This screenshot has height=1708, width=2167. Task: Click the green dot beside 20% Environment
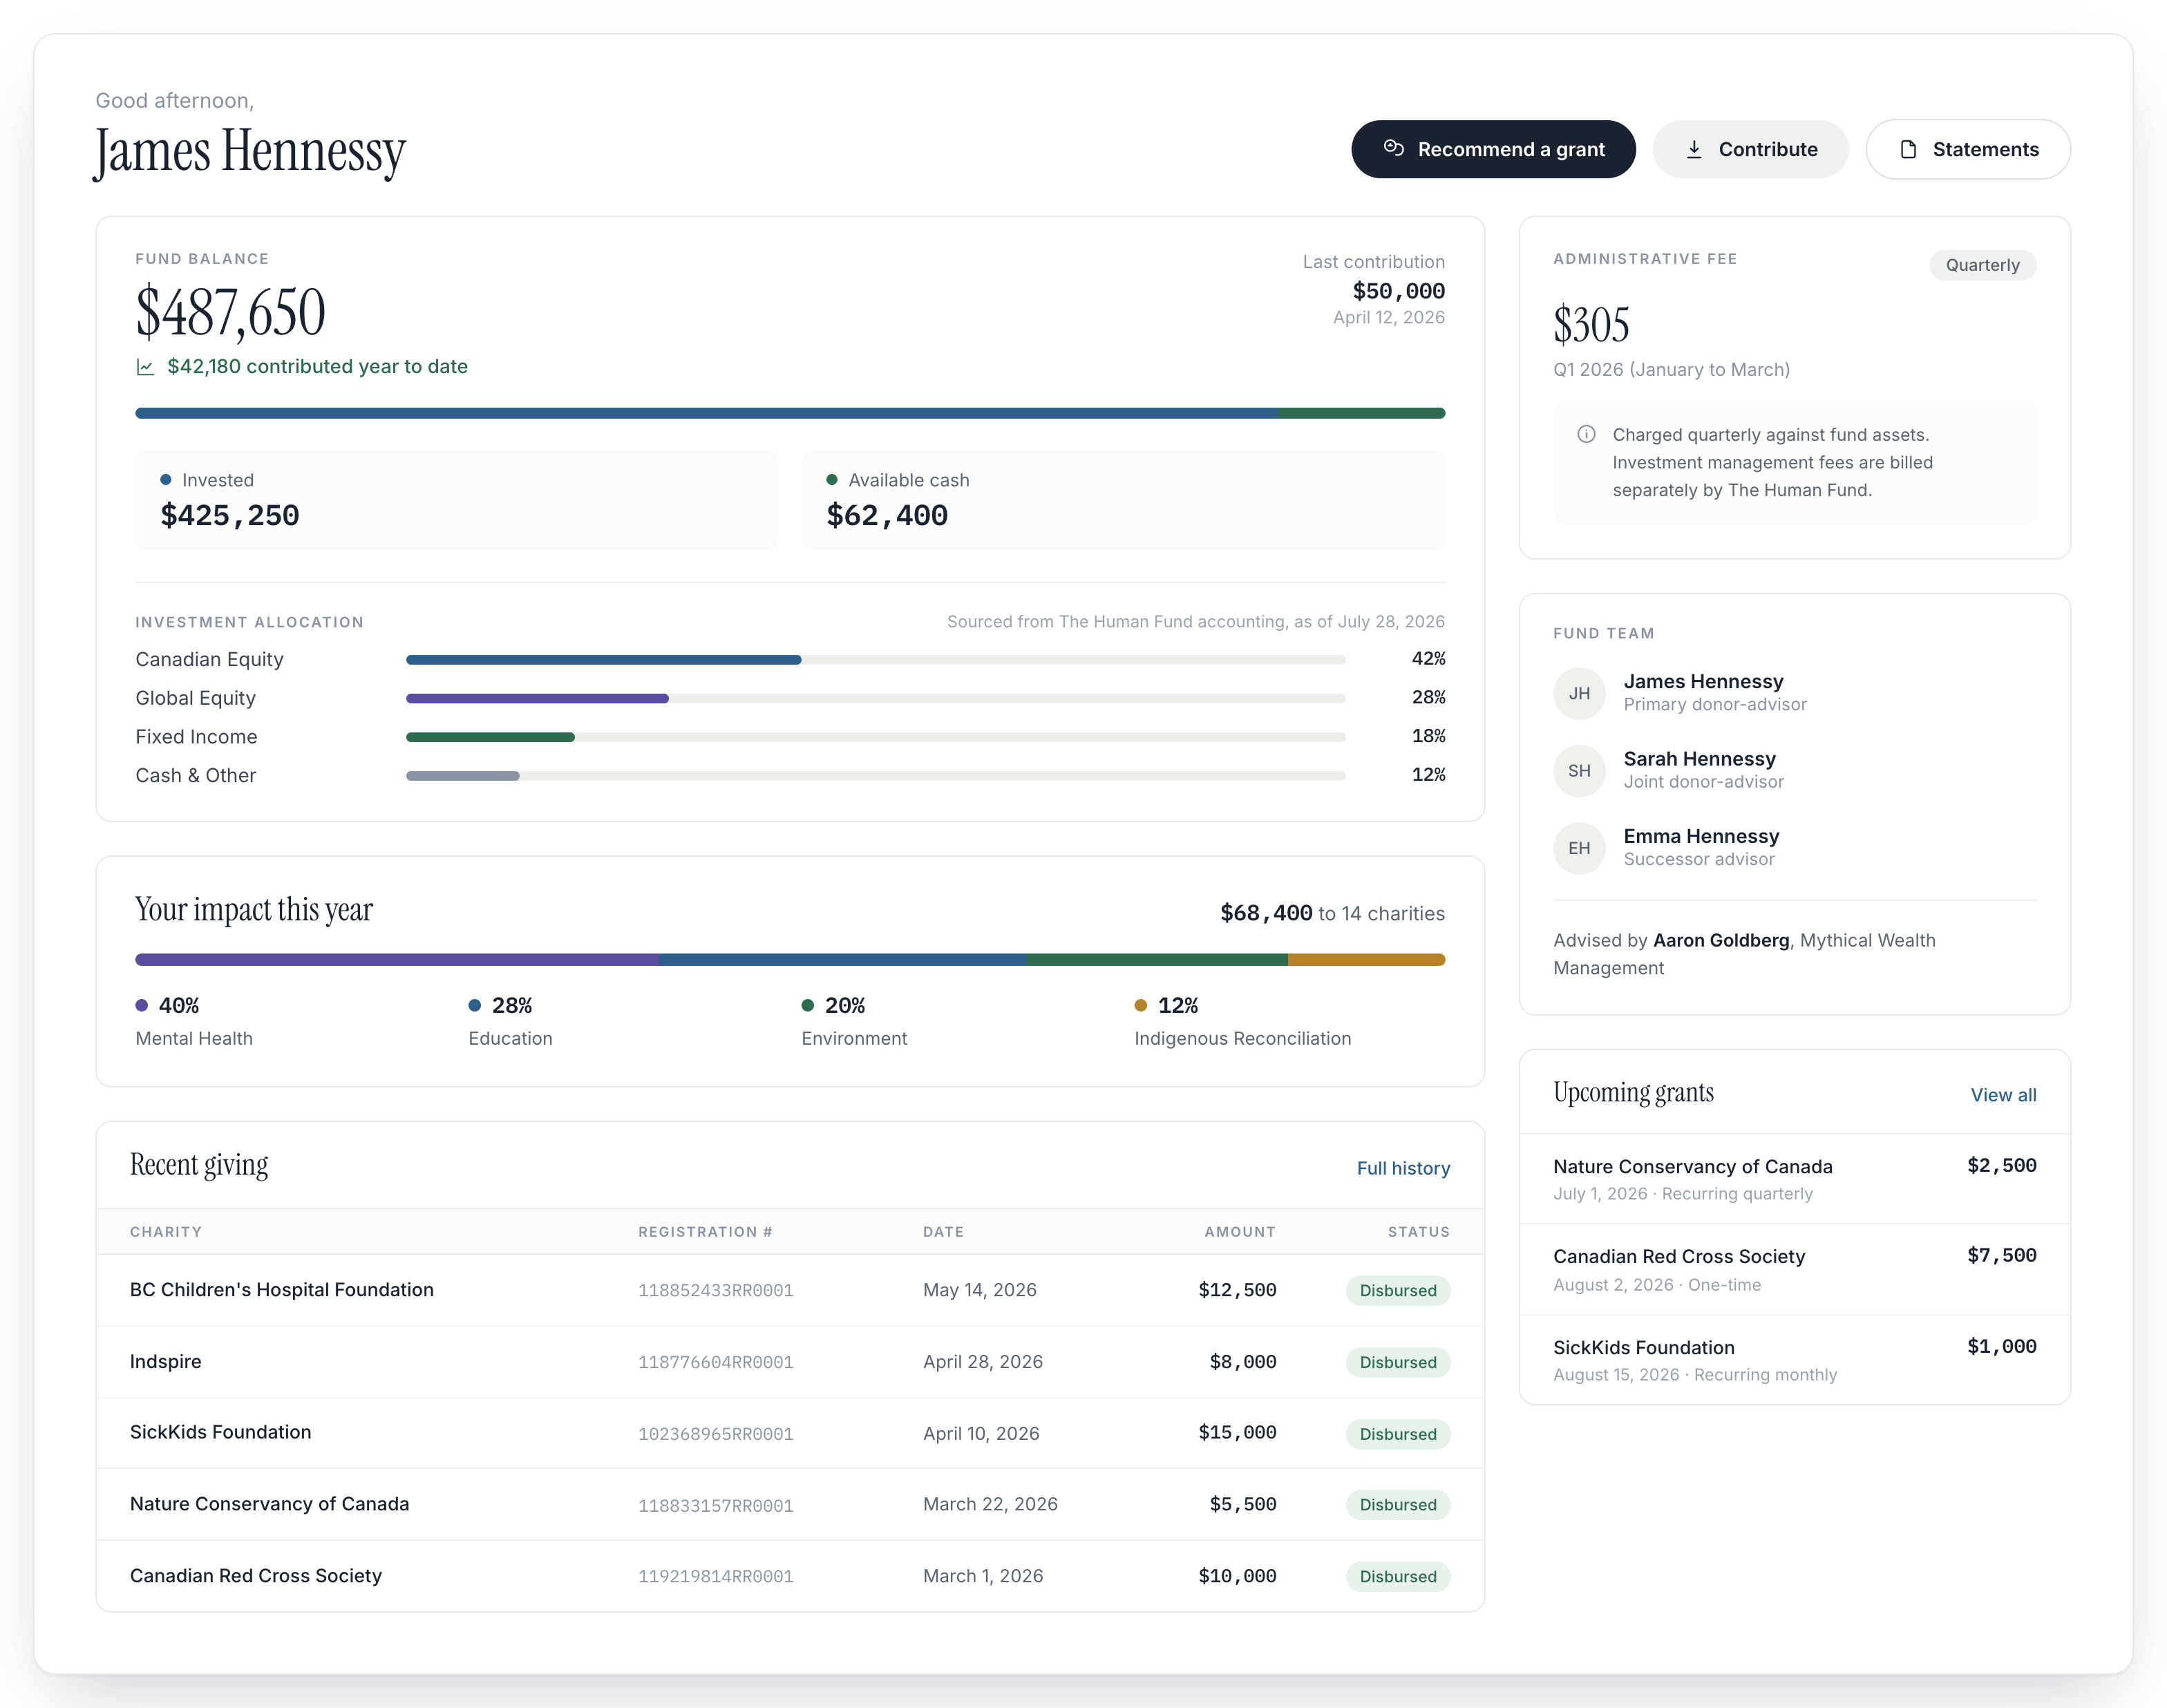pyautogui.click(x=808, y=1005)
